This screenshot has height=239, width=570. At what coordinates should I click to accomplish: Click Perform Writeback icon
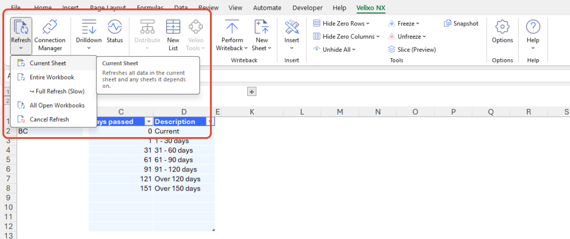(232, 26)
